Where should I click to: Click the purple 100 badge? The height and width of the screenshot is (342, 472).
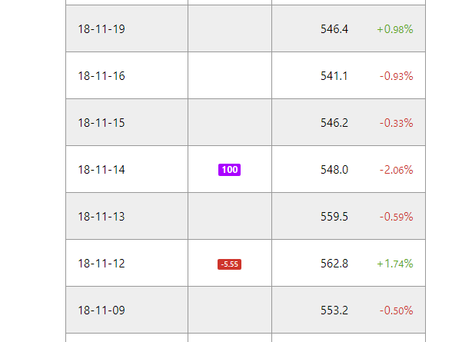click(229, 170)
